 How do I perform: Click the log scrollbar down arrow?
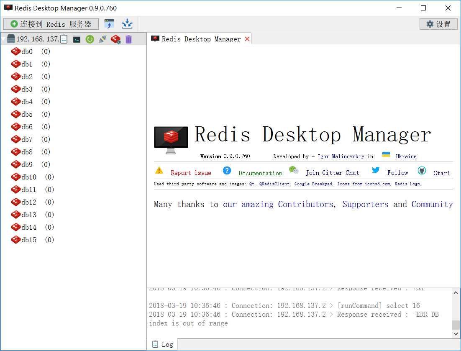click(x=456, y=334)
